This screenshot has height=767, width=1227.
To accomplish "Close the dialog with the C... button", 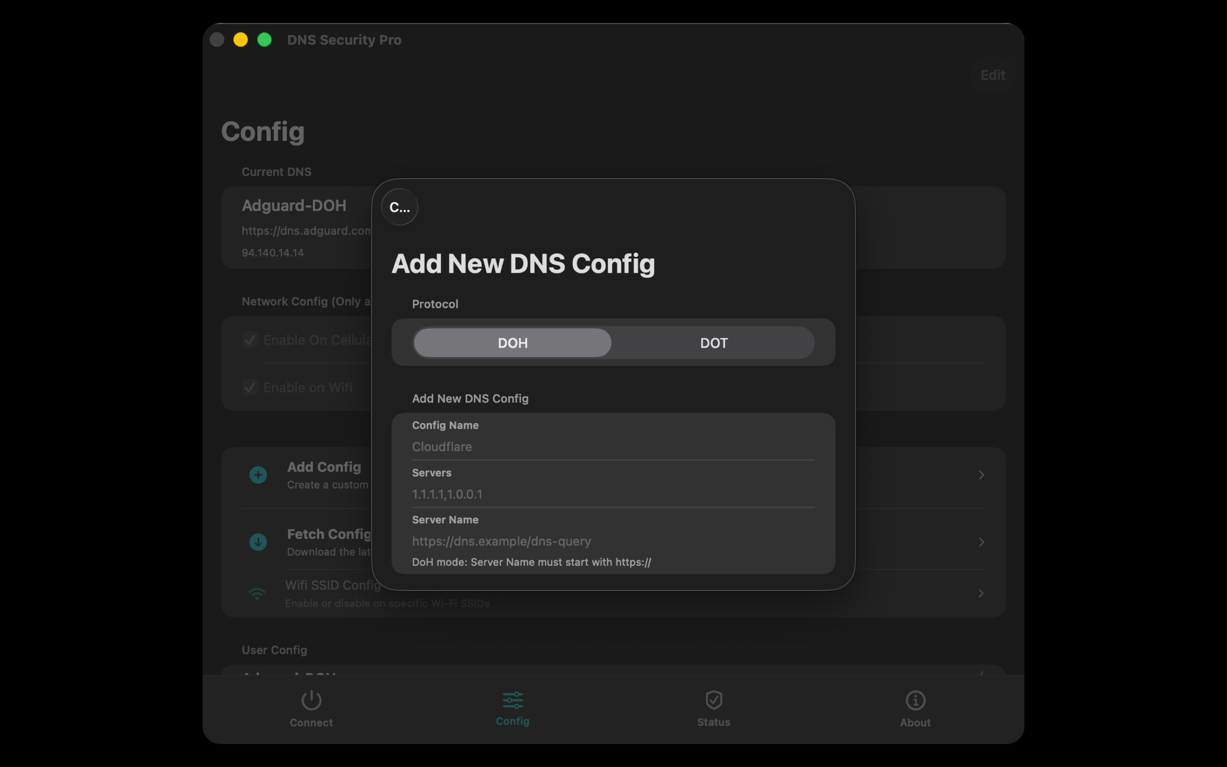I will click(x=400, y=207).
